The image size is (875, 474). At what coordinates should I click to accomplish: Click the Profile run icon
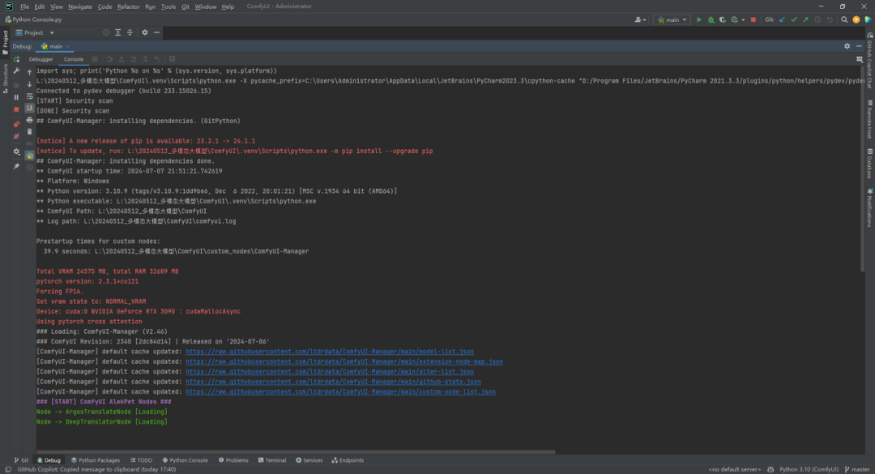tap(734, 20)
